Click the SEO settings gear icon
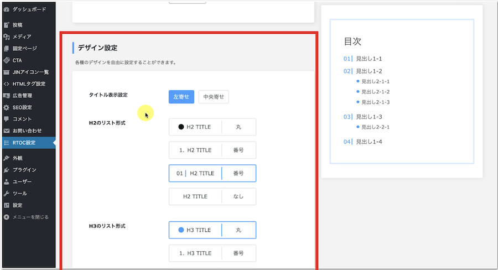The image size is (498, 270). 6,107
